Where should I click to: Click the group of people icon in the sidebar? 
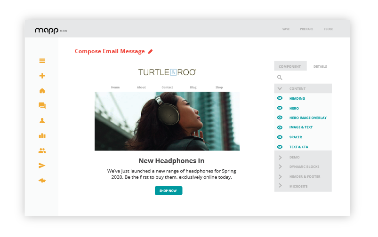(x=42, y=150)
